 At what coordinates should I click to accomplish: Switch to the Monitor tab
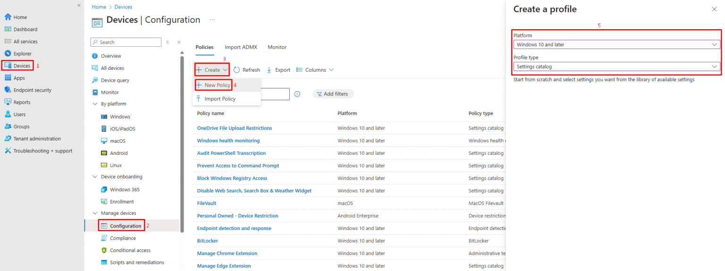(x=277, y=47)
